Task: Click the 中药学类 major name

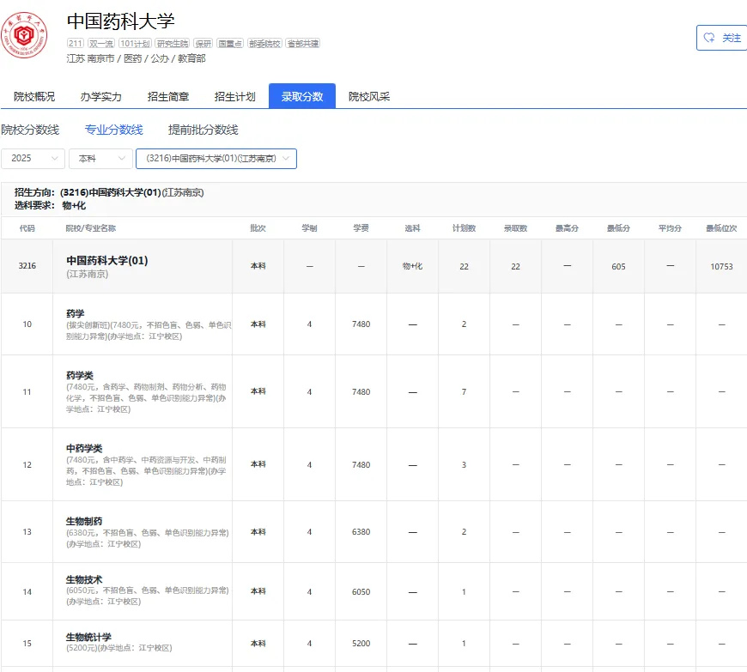Action: 84,448
